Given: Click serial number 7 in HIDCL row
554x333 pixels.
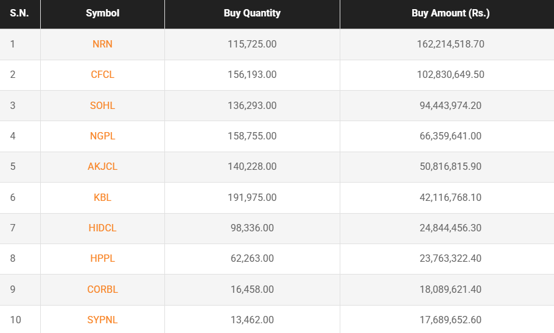Looking at the screenshot, I should point(13,228).
